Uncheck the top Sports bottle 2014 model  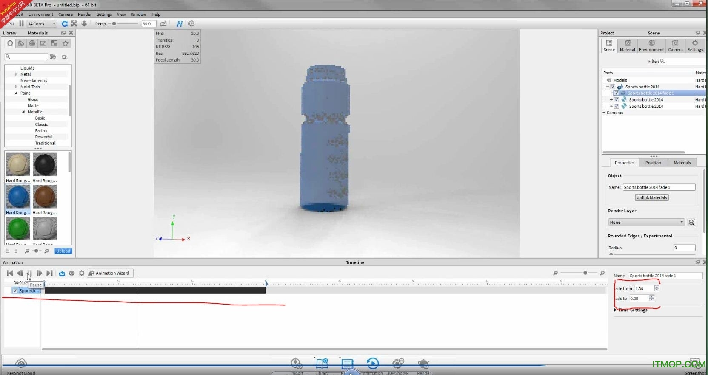613,87
